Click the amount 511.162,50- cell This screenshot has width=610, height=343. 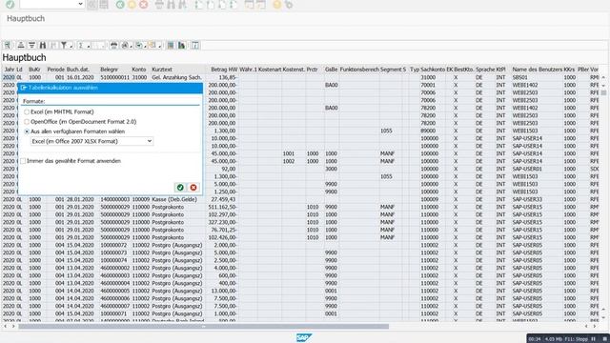(223, 207)
